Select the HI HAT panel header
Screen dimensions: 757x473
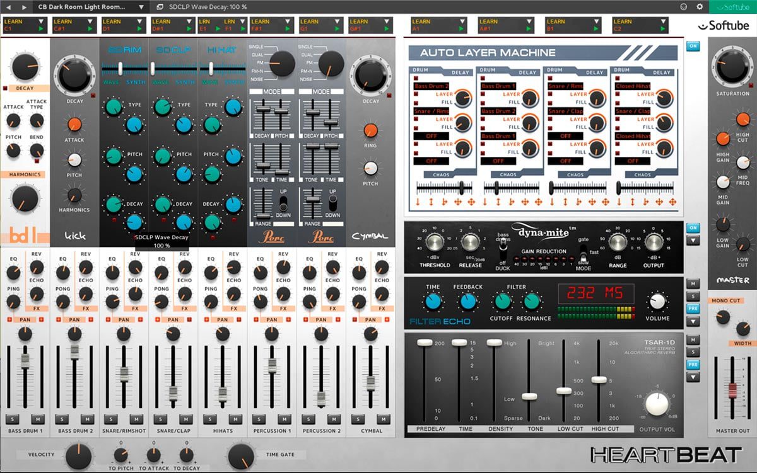[222, 50]
